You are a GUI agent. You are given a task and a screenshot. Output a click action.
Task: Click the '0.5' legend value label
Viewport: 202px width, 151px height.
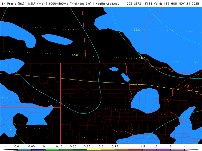click(x=101, y=146)
